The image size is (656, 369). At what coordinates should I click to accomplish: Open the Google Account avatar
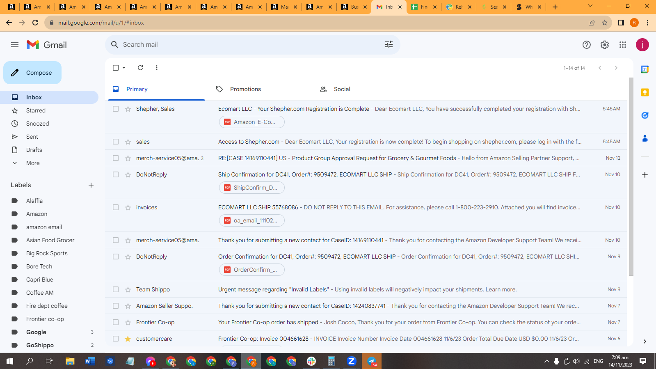click(x=642, y=45)
